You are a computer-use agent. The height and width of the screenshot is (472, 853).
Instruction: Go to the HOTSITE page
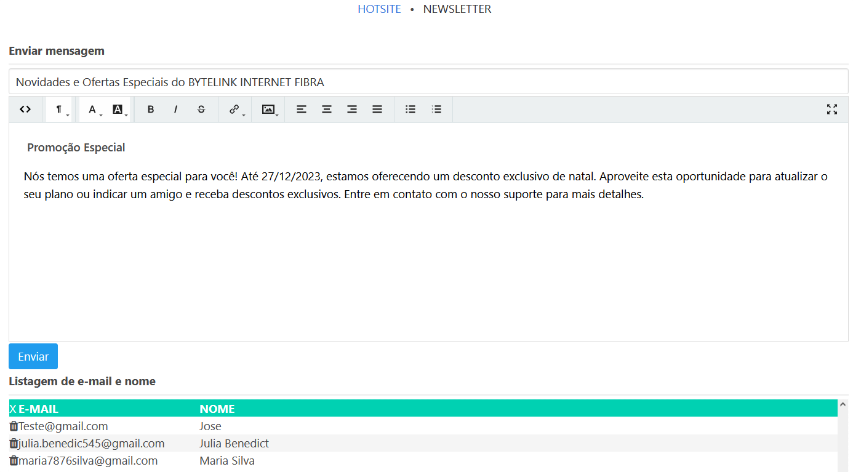point(379,9)
